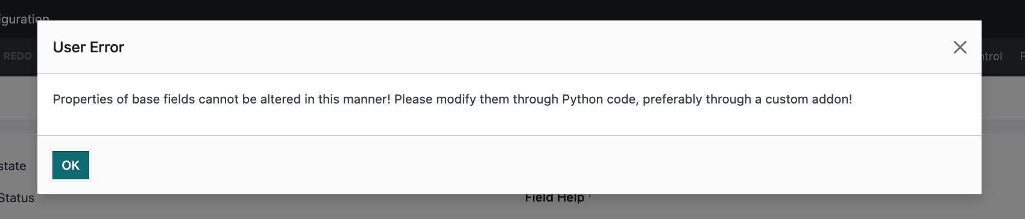Click the Status field label
Image resolution: width=1025 pixels, height=219 pixels.
pos(17,199)
